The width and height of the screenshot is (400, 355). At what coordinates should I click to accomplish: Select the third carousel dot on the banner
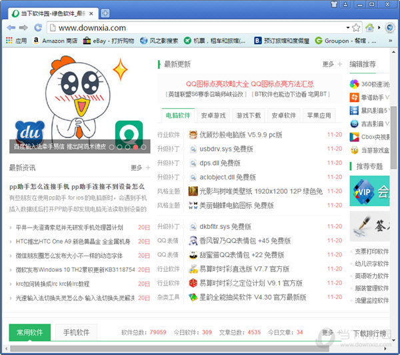[x=127, y=147]
